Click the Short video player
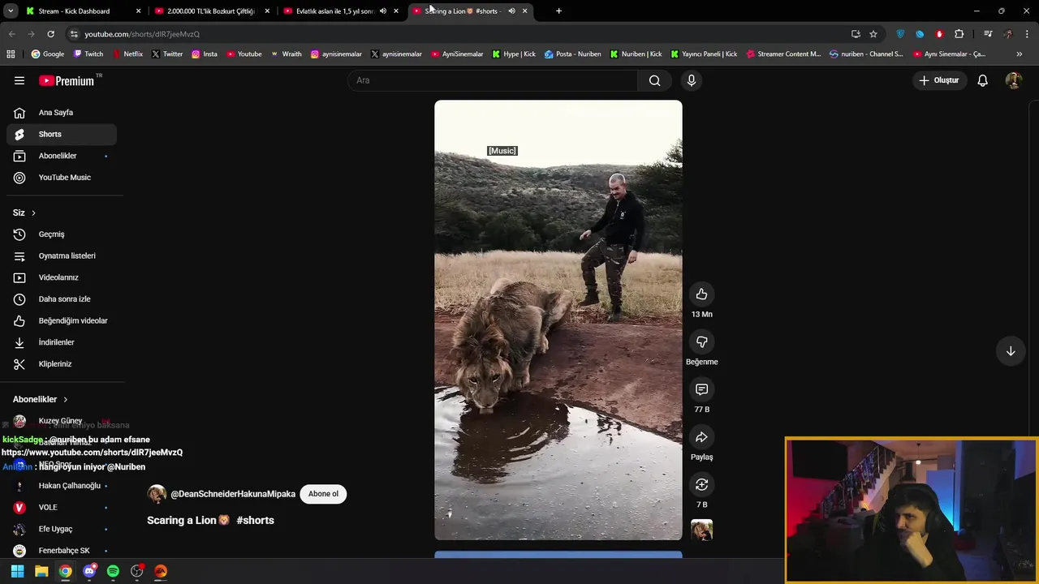 pyautogui.click(x=558, y=320)
